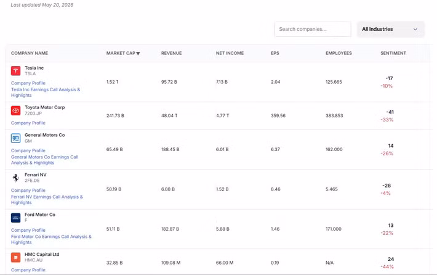Click the General Motors Co company name
This screenshot has width=437, height=275.
click(x=44, y=135)
